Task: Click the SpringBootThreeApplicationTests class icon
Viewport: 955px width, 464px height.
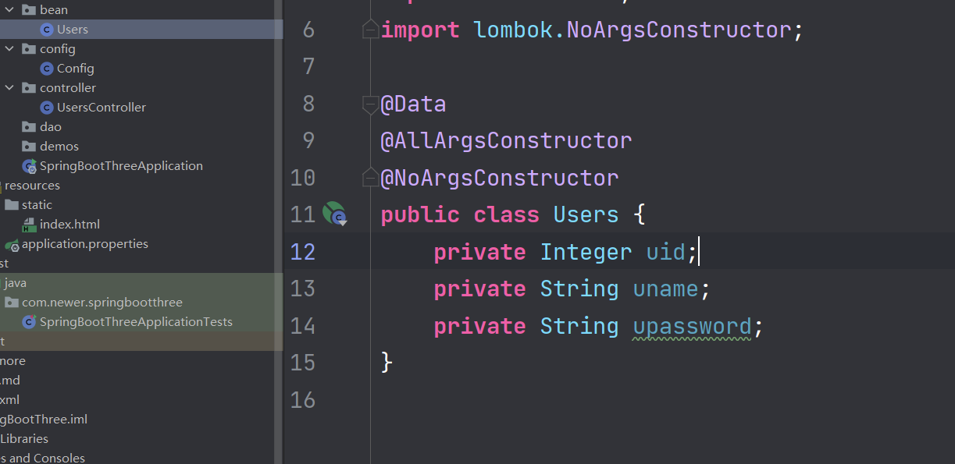Action: pyautogui.click(x=30, y=322)
